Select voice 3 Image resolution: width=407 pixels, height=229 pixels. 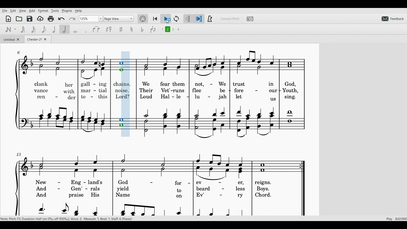pyautogui.click(x=173, y=30)
